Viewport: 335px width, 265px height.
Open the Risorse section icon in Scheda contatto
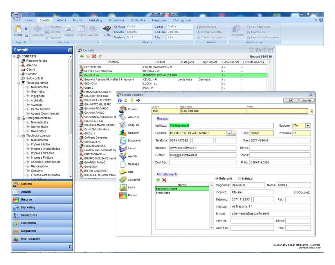[x=123, y=195]
